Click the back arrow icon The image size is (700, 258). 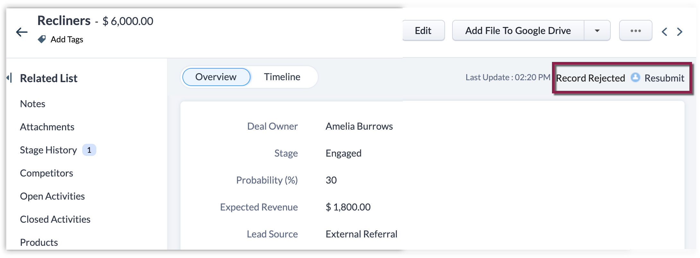click(x=22, y=32)
